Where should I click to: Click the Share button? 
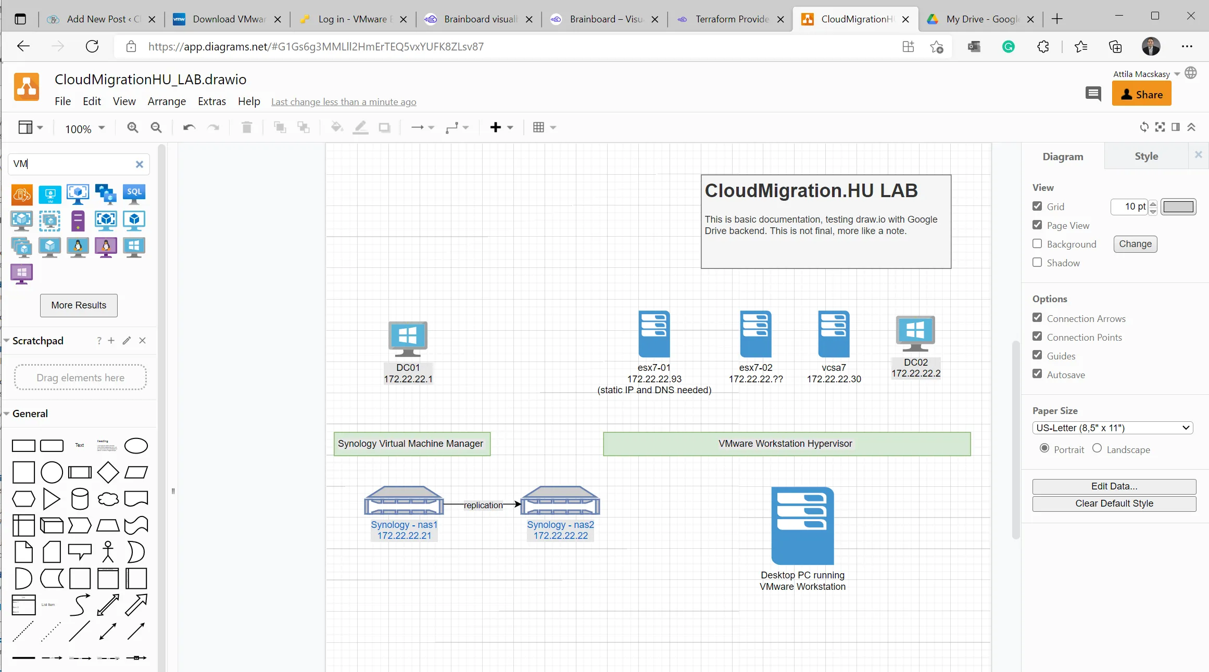click(x=1142, y=94)
